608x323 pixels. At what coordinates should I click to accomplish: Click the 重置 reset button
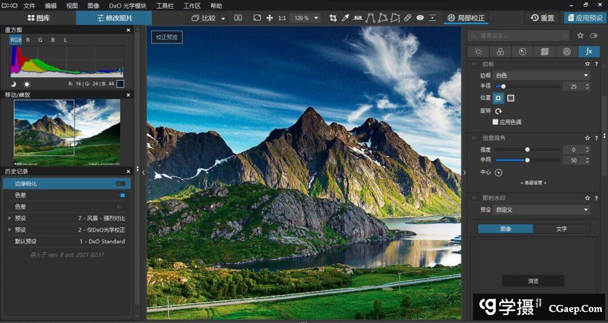[x=543, y=18]
